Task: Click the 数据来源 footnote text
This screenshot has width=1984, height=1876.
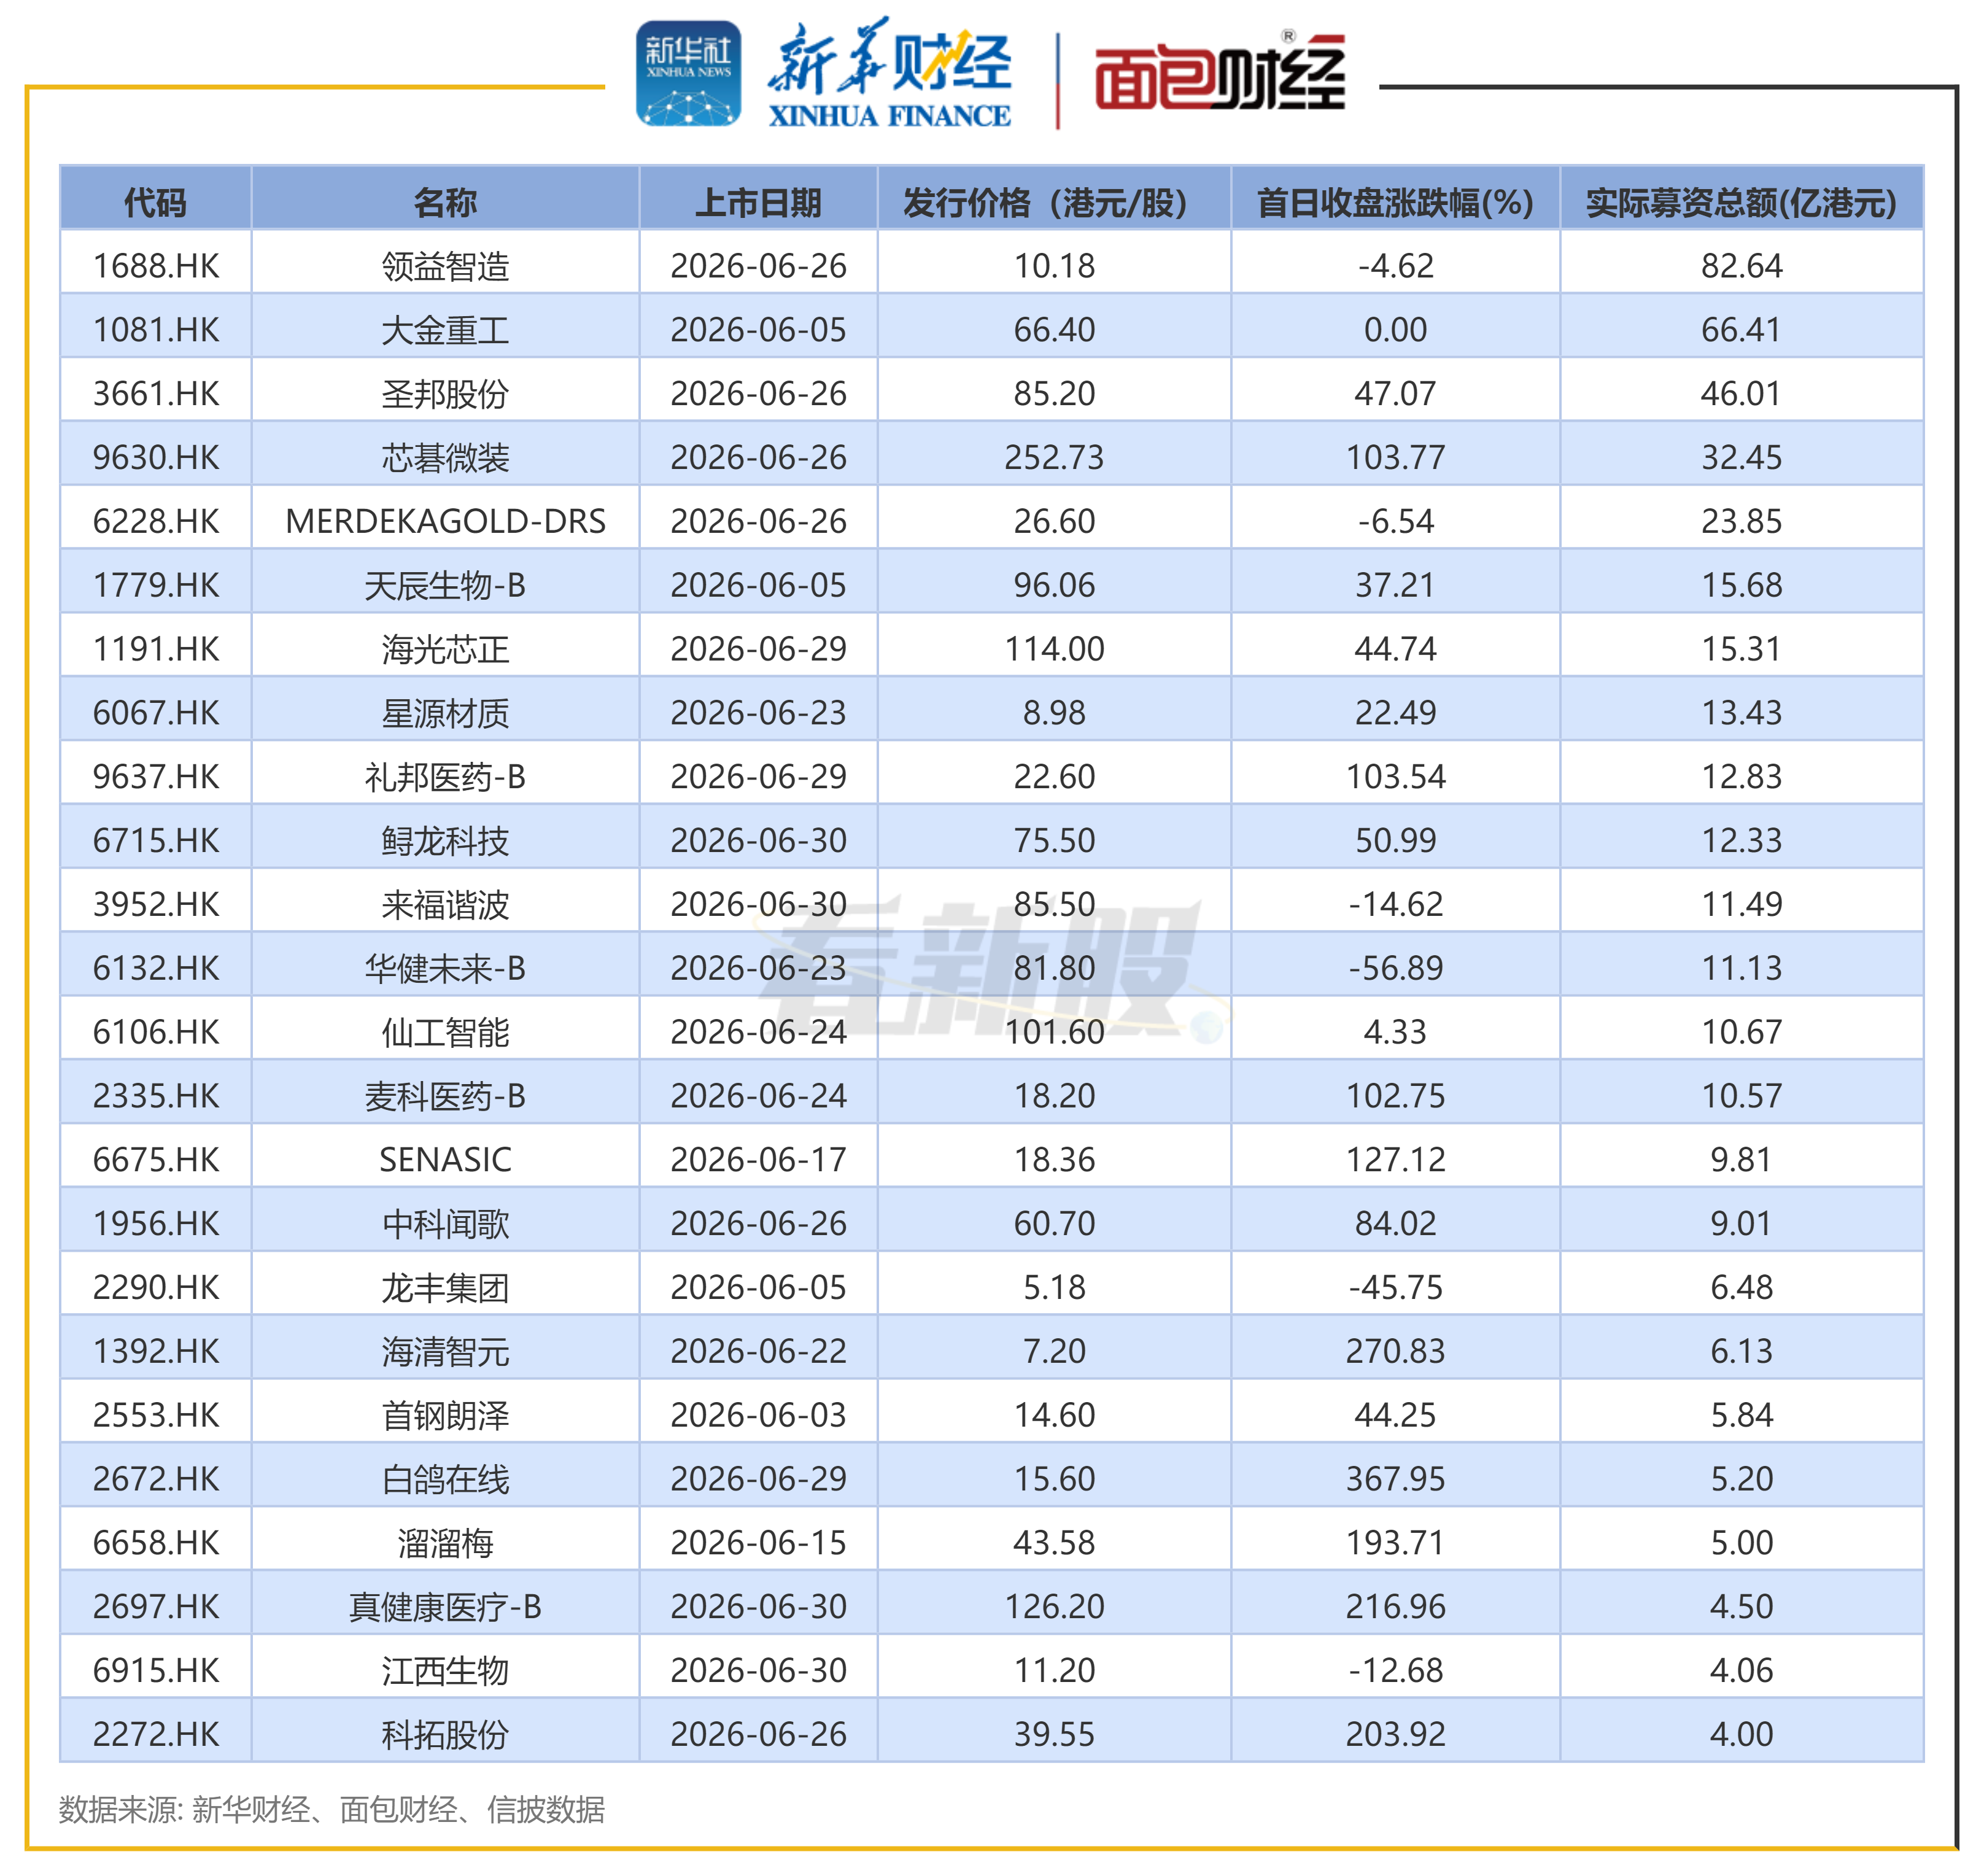Action: click(332, 1809)
